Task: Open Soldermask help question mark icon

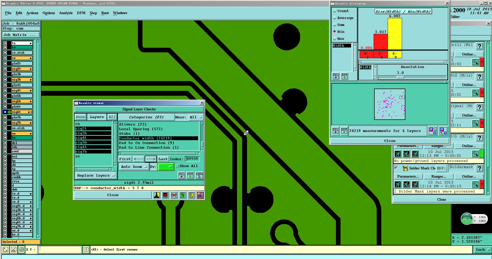Action: pyautogui.click(x=480, y=168)
